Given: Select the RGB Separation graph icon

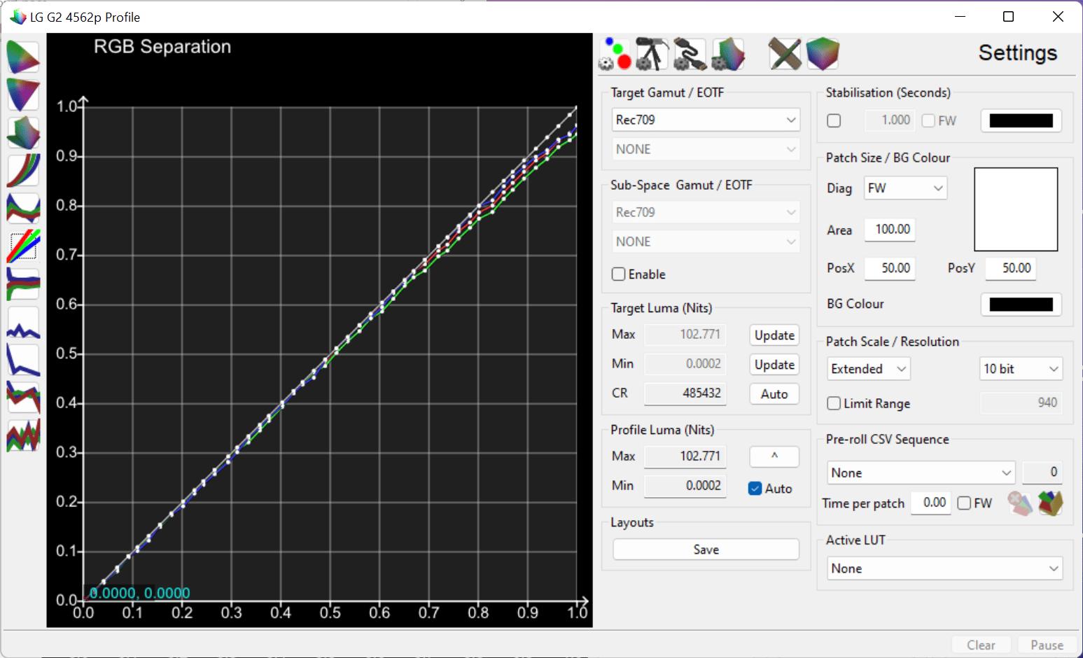Looking at the screenshot, I should click(x=23, y=246).
